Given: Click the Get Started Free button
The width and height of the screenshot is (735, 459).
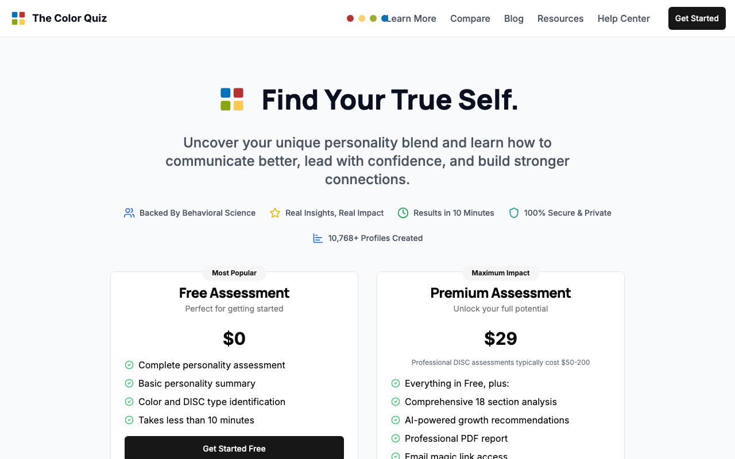Looking at the screenshot, I should pyautogui.click(x=234, y=448).
